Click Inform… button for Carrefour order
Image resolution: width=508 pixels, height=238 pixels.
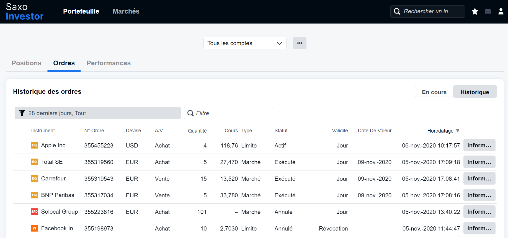479,178
